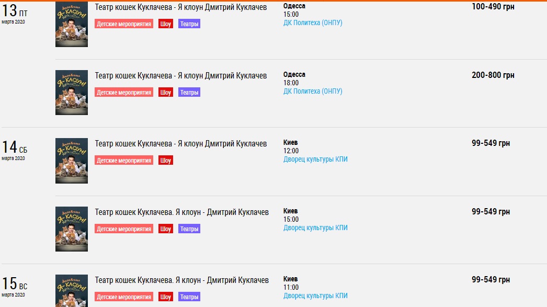Click Театры tag on March 14 15:00 show
The image size is (547, 307).
point(189,229)
